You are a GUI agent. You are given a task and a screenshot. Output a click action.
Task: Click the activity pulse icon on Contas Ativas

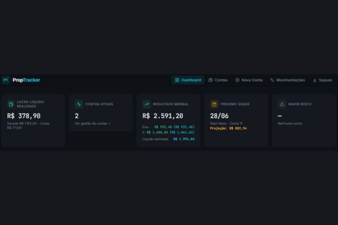point(79,104)
